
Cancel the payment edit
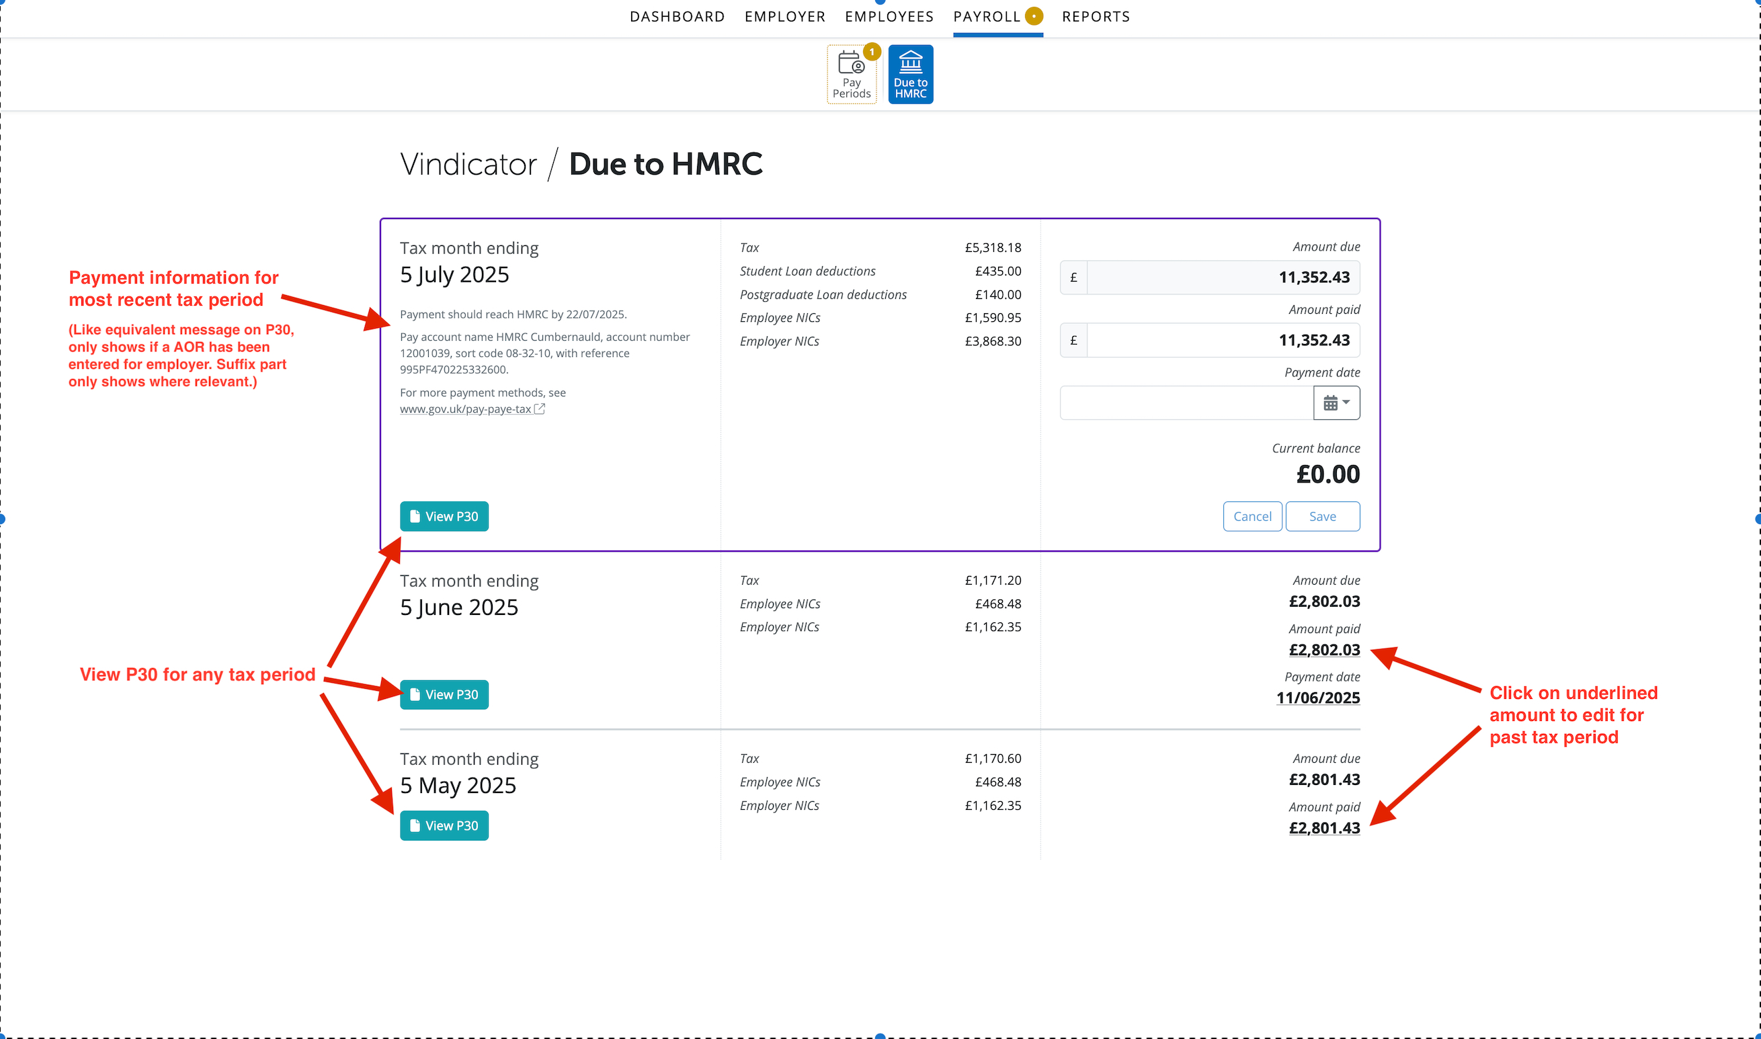(x=1252, y=516)
